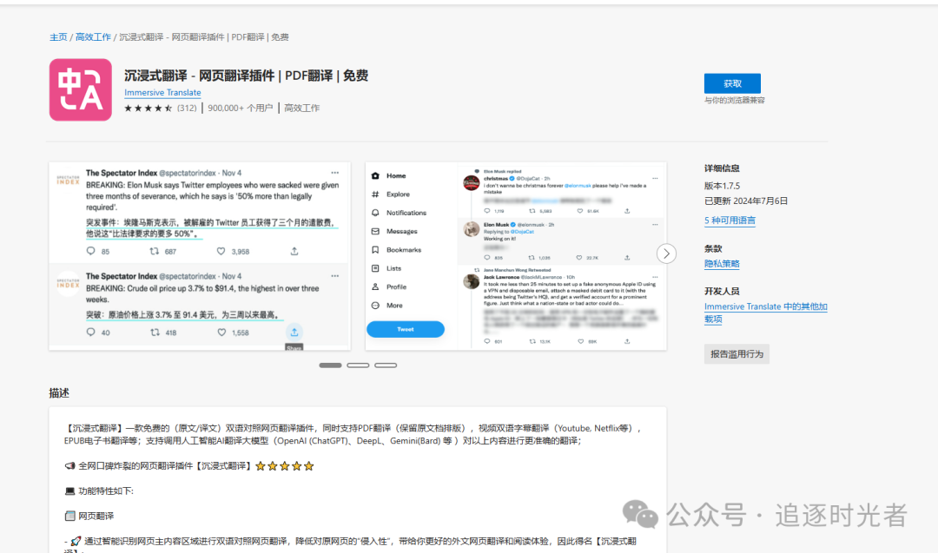The height and width of the screenshot is (553, 938).
Task: Click Messages envelope icon
Action: pos(375,232)
